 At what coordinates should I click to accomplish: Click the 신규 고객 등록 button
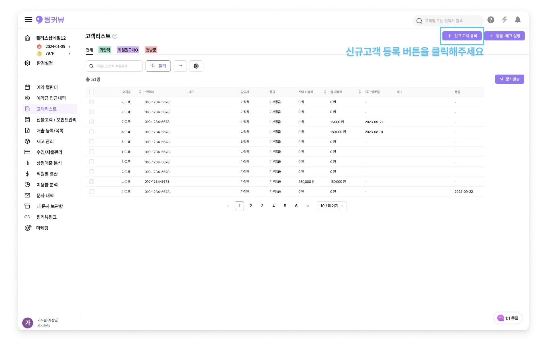click(462, 36)
